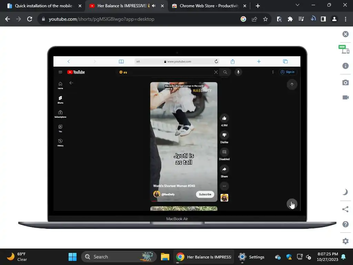The width and height of the screenshot is (353, 265).
Task: Add new tab with plus in Safari
Action: [x=259, y=61]
